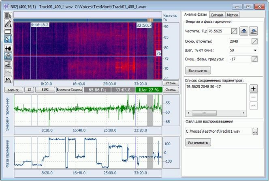Screen dimensions: 269x181
Task: Select the pencil edit tool in left toolbar
Action: pos(8,24)
